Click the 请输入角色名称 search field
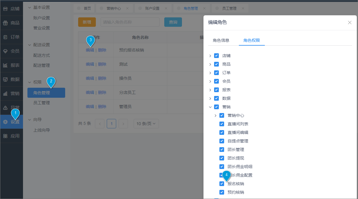358x199 pixels. pos(130,22)
